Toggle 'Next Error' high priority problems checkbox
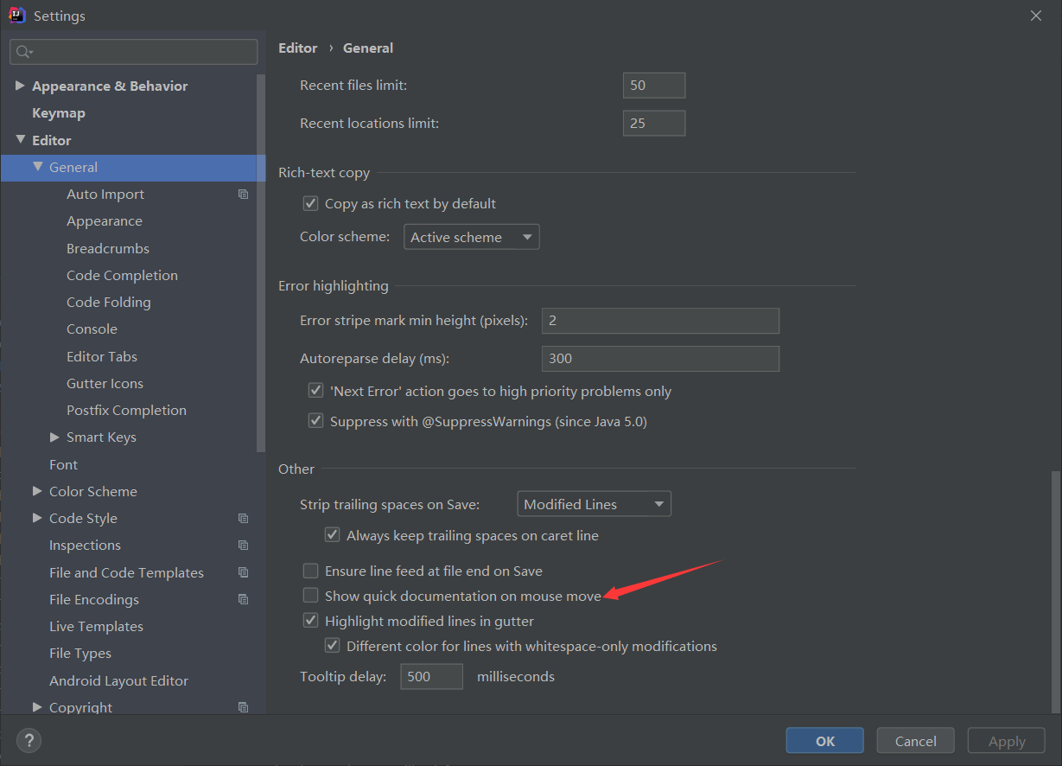Screen dimensions: 1062x766 coord(316,391)
